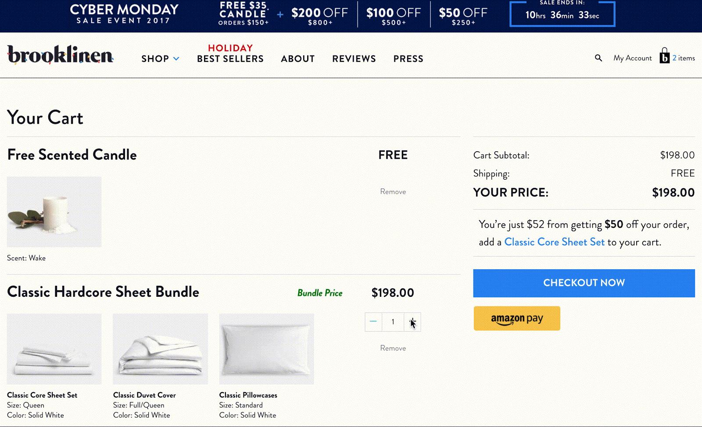The width and height of the screenshot is (702, 427).
Task: Click the search magnifier icon
Action: pos(598,57)
